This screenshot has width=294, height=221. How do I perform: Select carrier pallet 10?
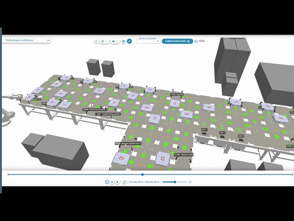click(52, 102)
